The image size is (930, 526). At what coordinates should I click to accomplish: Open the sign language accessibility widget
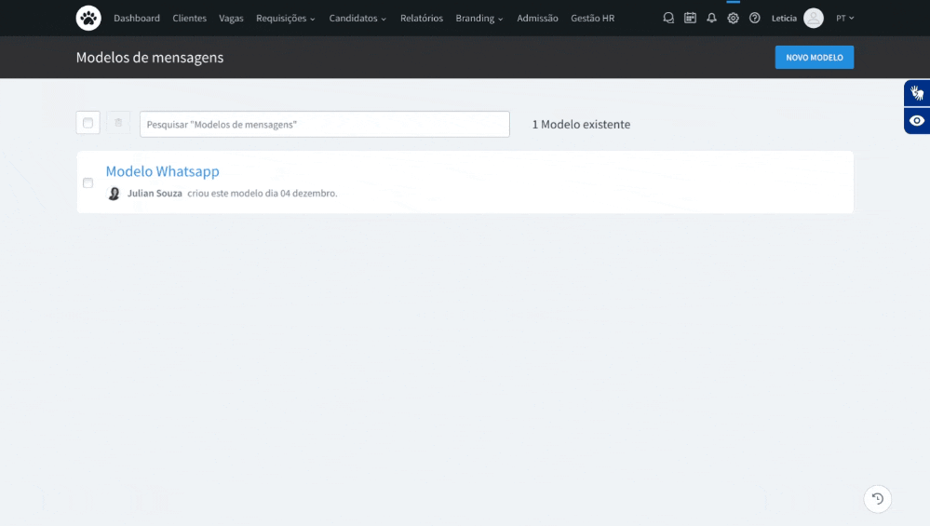[917, 93]
